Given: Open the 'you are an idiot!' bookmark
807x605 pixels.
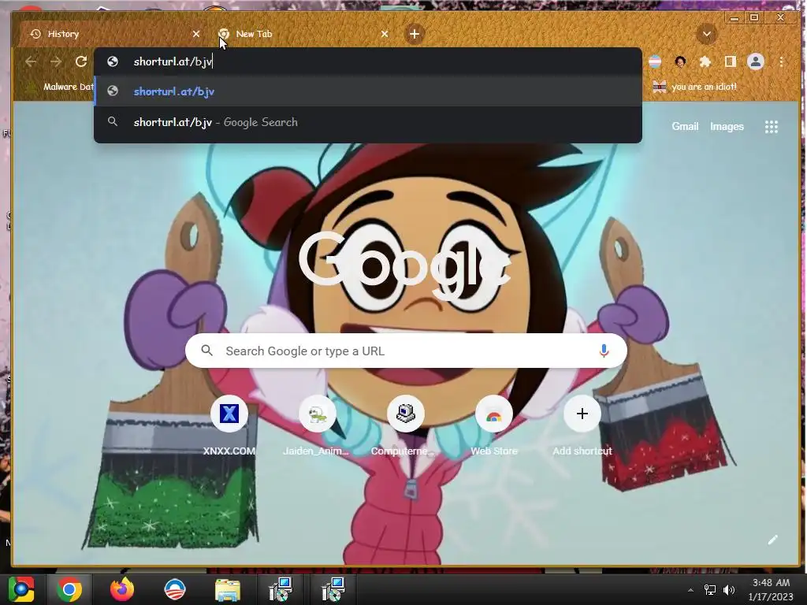Looking at the screenshot, I should [695, 87].
